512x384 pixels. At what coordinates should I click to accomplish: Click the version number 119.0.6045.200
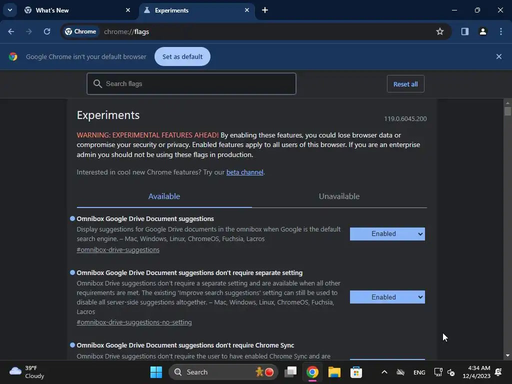pos(405,119)
